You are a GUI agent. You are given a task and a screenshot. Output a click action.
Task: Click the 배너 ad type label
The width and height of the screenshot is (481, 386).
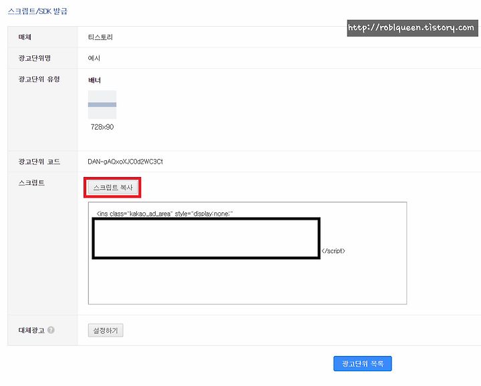click(94, 80)
